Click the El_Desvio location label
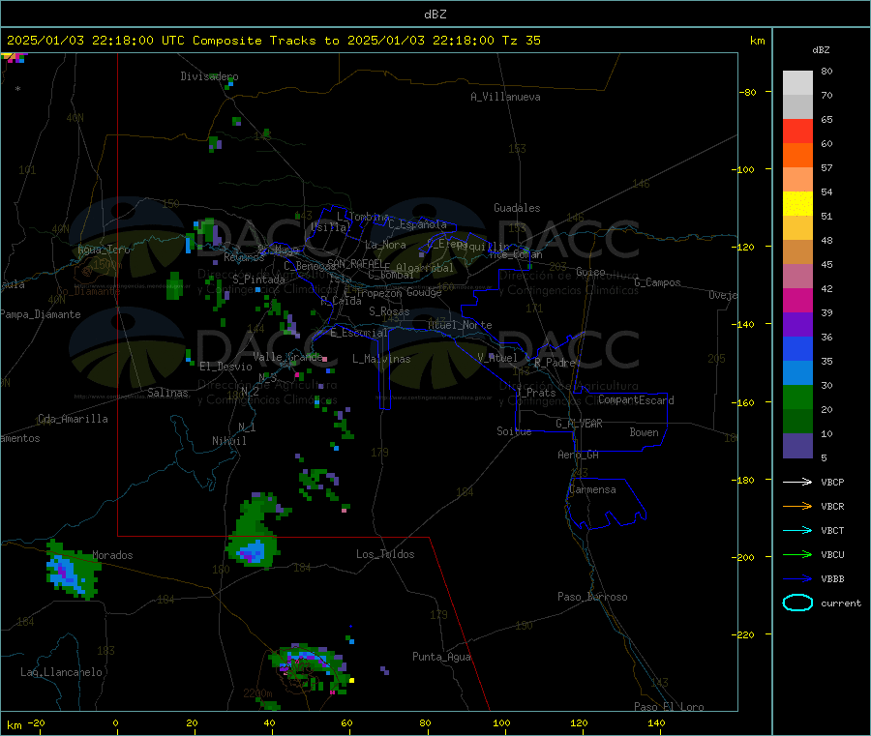 pos(225,367)
